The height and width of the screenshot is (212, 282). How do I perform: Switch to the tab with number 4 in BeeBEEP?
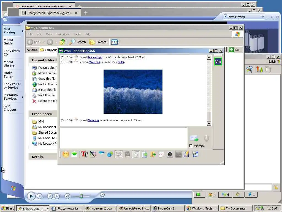coord(225,195)
